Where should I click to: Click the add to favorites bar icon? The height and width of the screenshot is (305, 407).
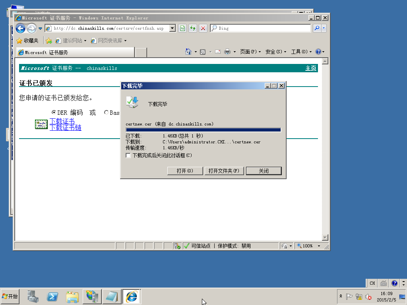click(x=49, y=41)
